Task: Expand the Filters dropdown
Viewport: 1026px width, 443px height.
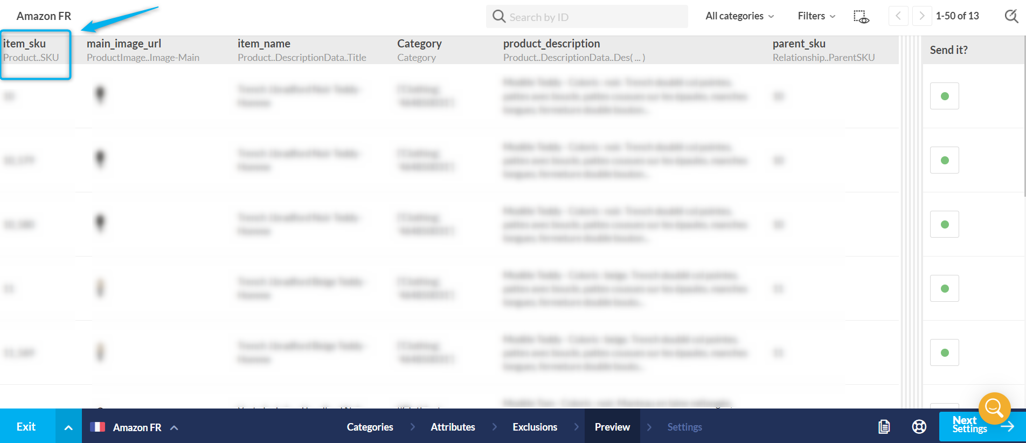Action: click(816, 16)
